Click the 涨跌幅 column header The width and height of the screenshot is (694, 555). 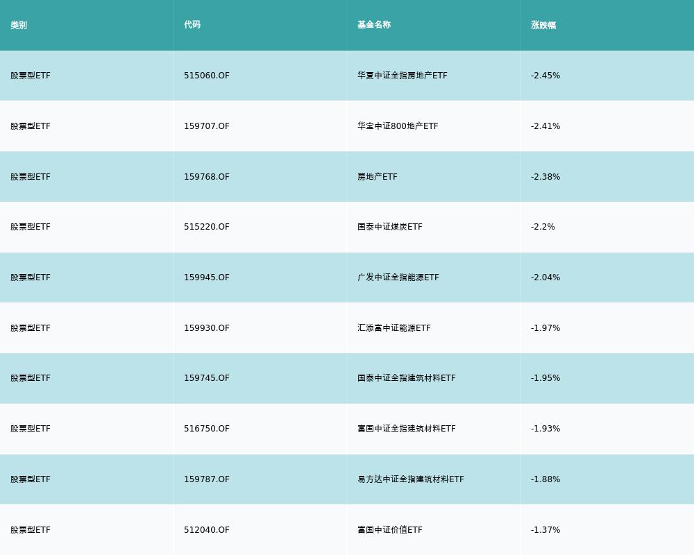(543, 25)
